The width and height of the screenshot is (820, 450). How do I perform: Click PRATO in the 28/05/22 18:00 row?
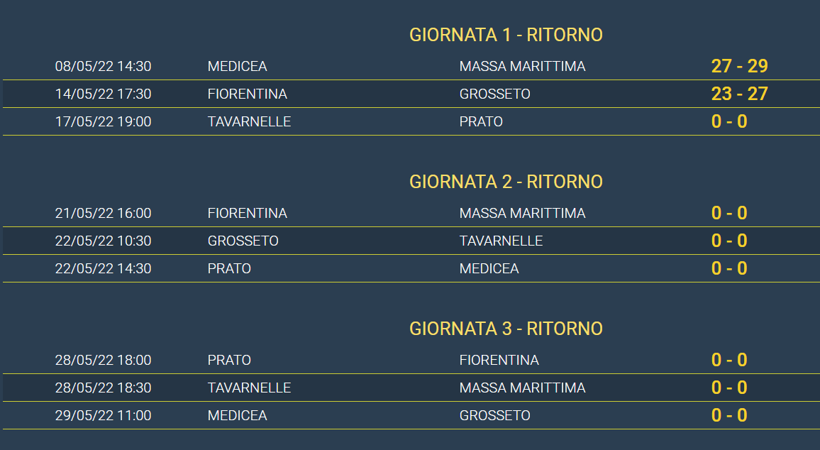(x=230, y=361)
